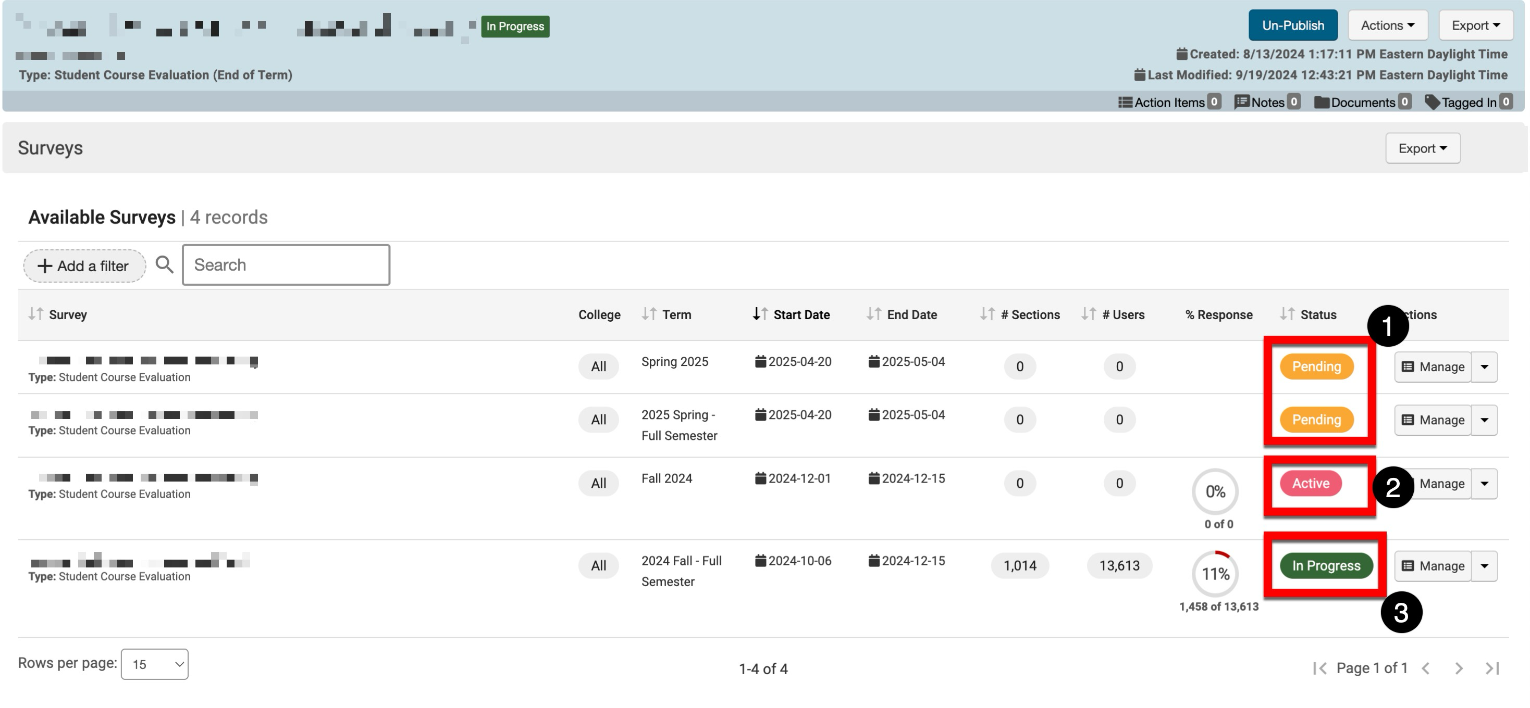
Task: Go to next page chevron
Action: [1459, 669]
